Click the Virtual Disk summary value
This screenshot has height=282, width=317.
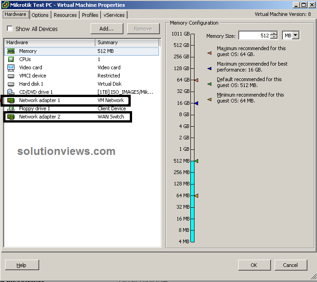point(110,84)
